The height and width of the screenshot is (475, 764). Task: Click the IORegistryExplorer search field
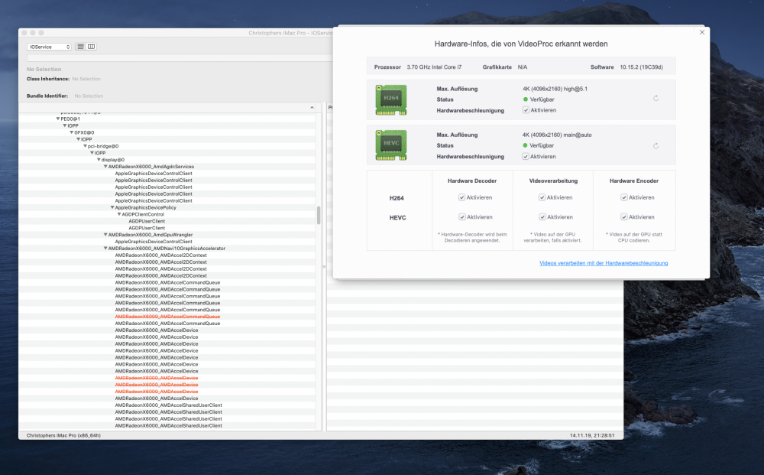click(180, 58)
